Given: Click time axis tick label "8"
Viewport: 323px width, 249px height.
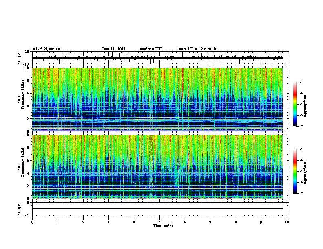Looking at the screenshot, I should tap(236, 222).
